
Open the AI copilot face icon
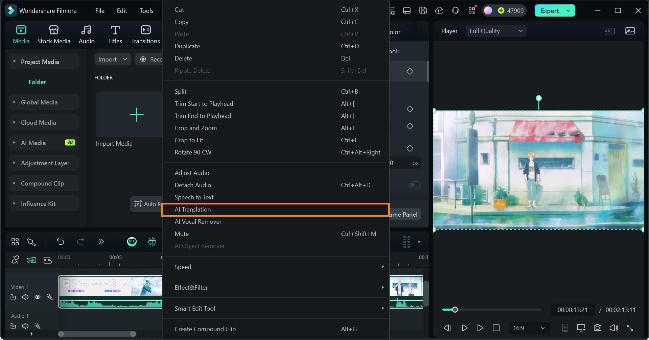click(132, 242)
